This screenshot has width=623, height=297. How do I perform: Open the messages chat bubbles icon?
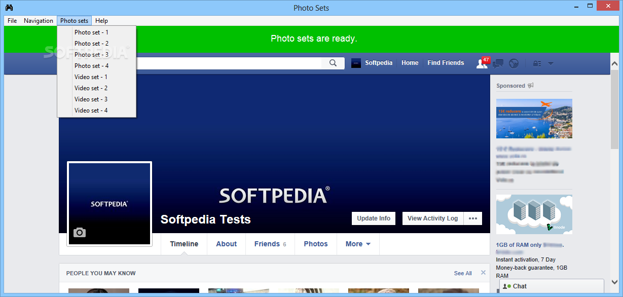(498, 63)
